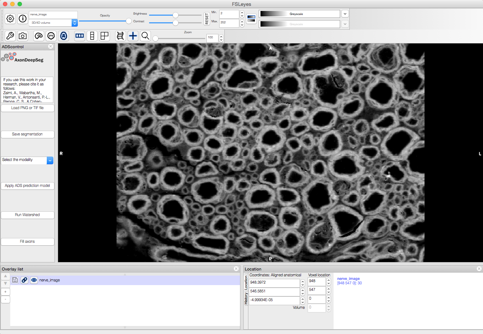Screen dimensions: 483x334
Task: Click Apply ADS prediction model button
Action: [x=27, y=186]
